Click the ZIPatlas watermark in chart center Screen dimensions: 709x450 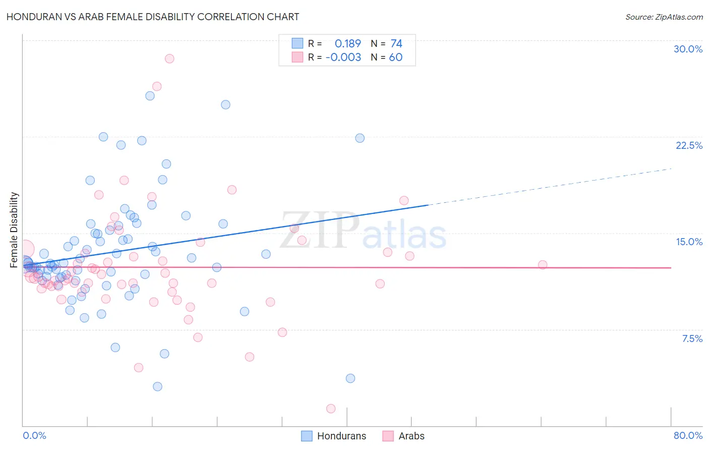363,231
